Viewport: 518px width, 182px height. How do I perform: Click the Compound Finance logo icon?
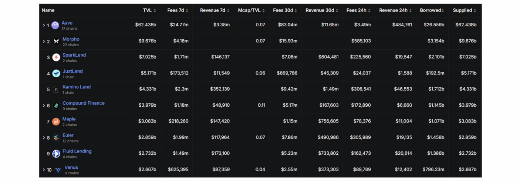click(x=56, y=106)
